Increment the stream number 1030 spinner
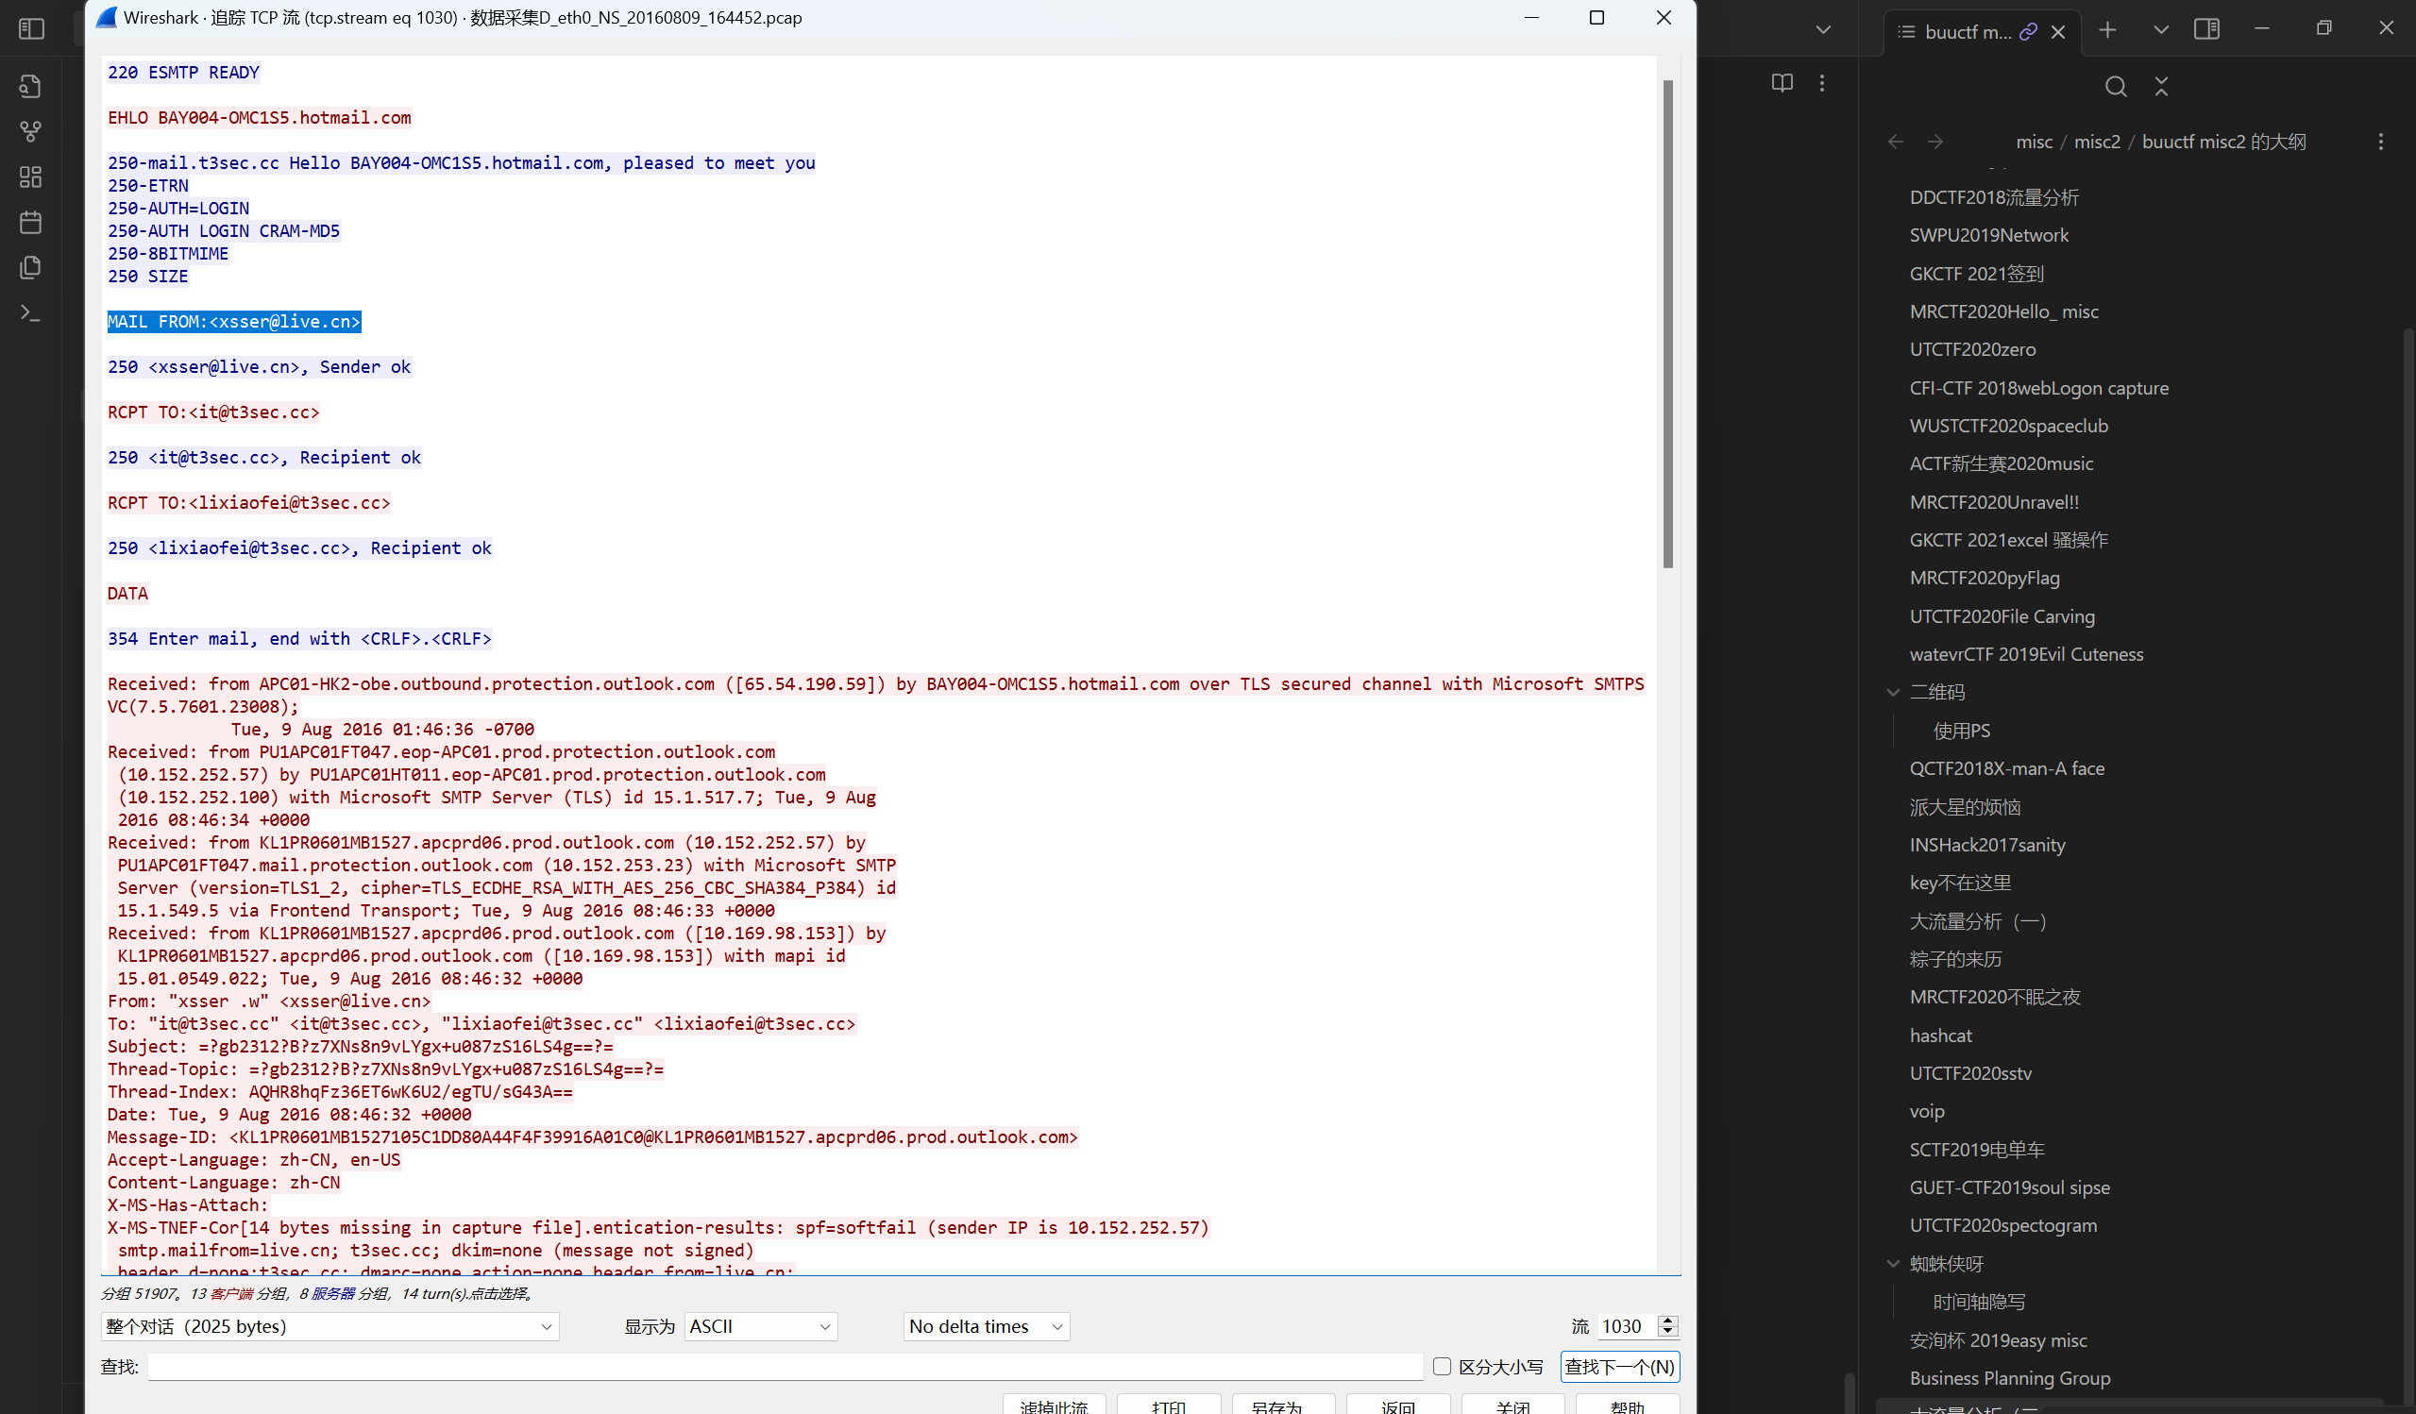The height and width of the screenshot is (1414, 2416). click(1668, 1320)
